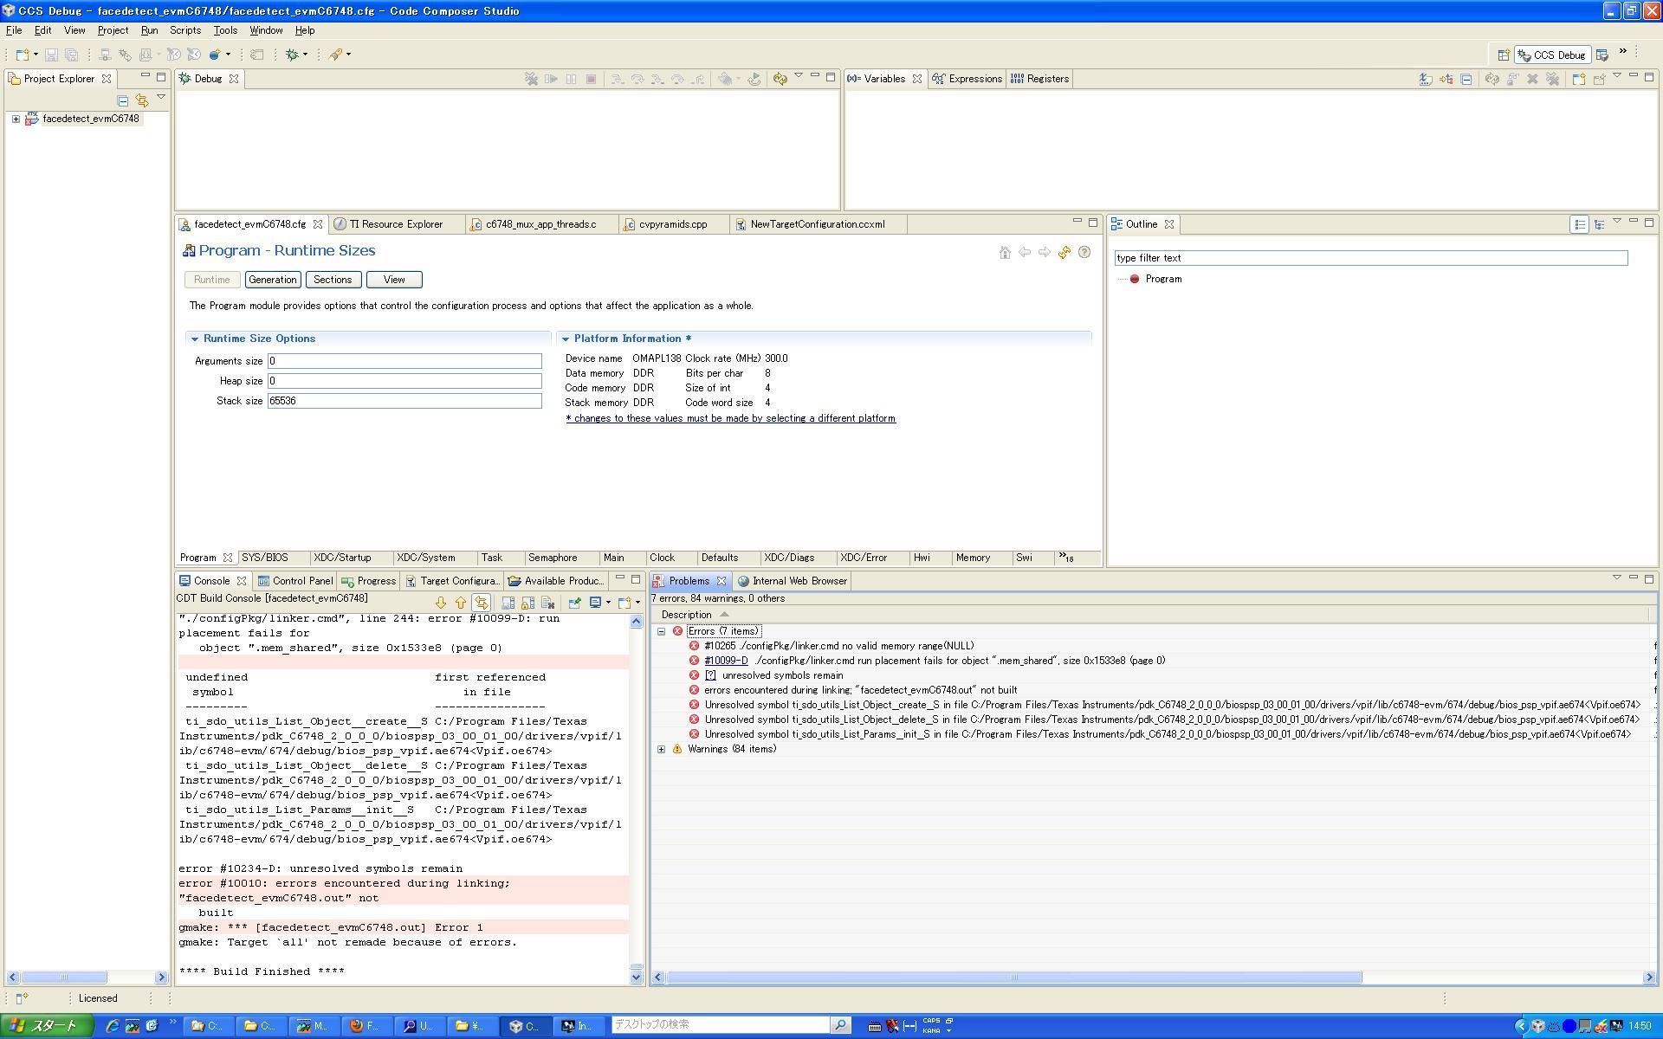
Task: Open the Scripts menu
Action: tap(184, 30)
